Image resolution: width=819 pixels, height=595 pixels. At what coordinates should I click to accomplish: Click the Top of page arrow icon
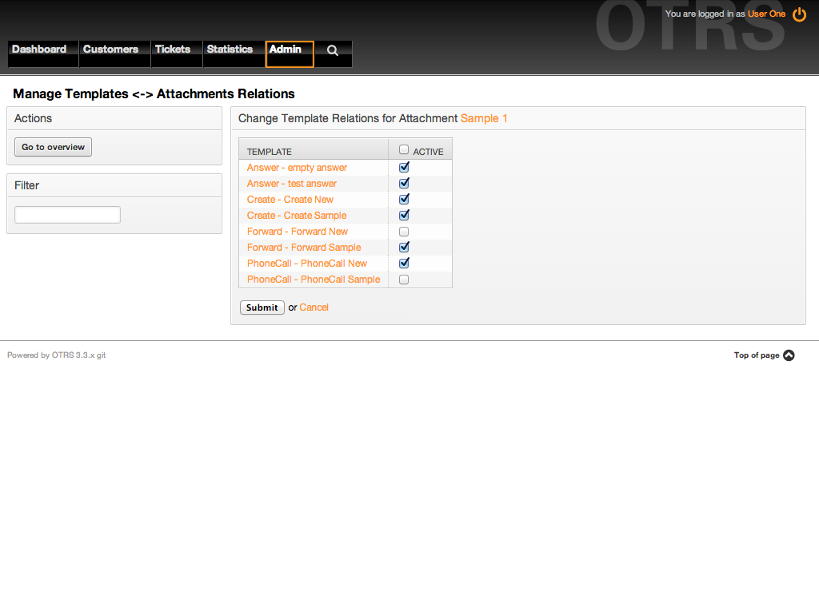tap(789, 355)
